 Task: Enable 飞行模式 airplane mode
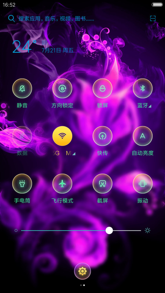point(62,184)
